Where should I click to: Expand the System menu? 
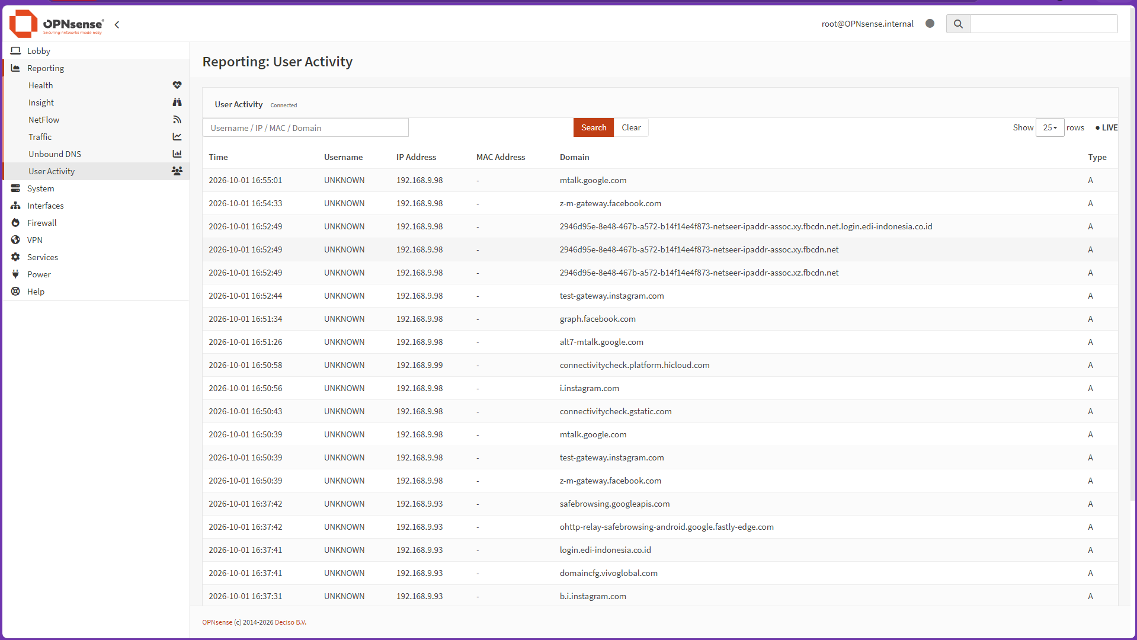point(96,188)
